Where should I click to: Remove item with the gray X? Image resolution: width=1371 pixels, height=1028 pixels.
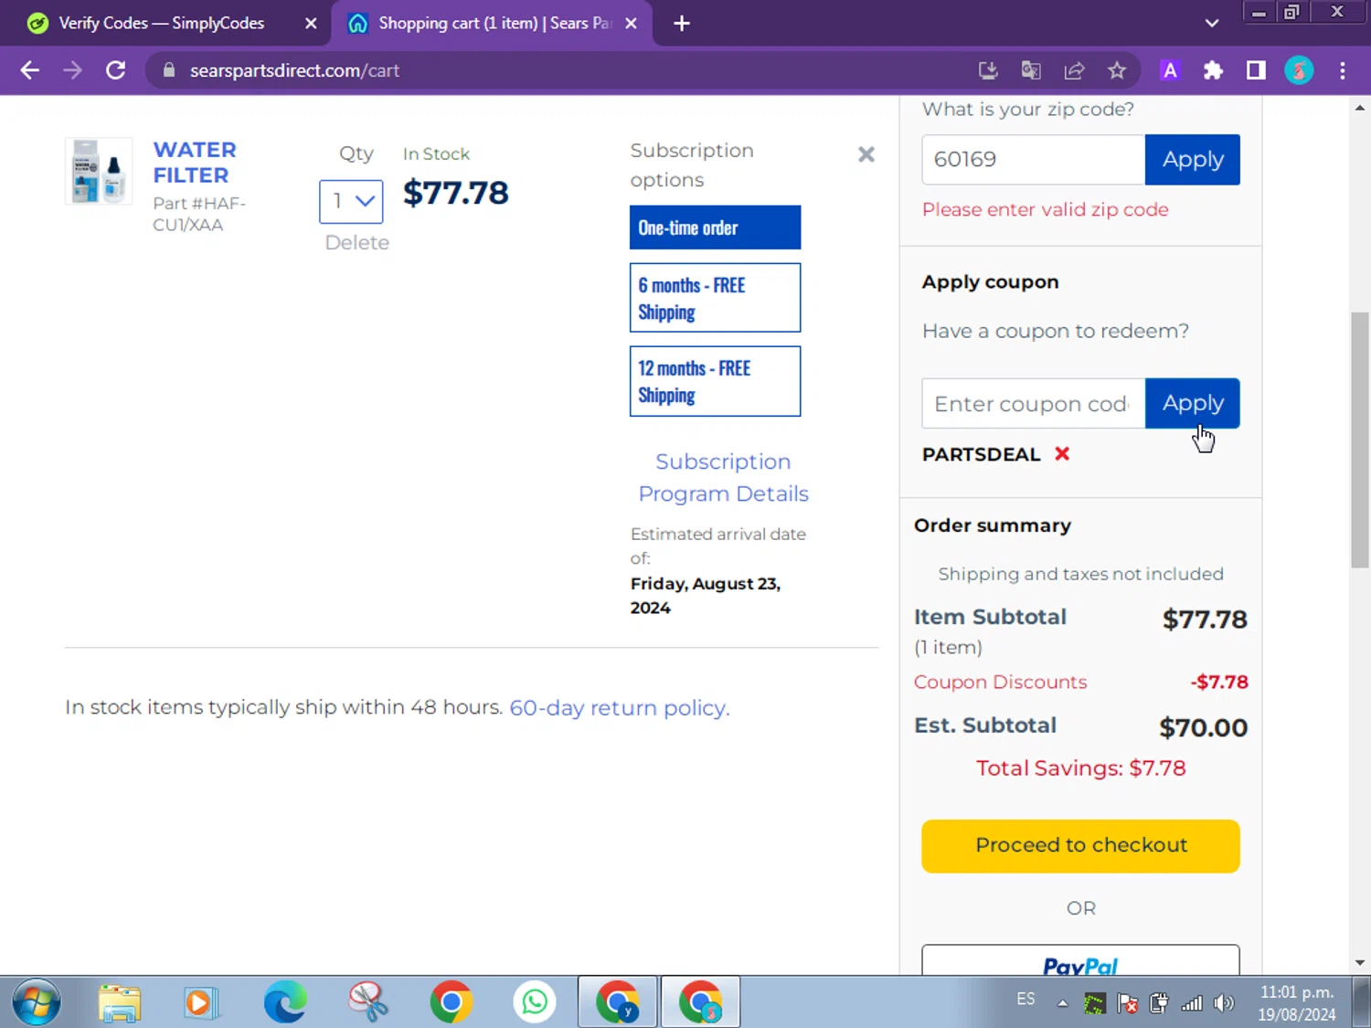(866, 154)
